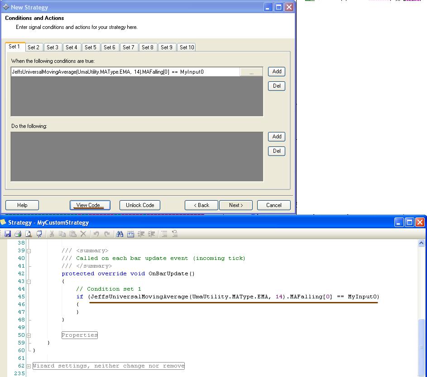Click the collapsed Properties region box
This screenshot has height=377, width=427.
coord(80,335)
